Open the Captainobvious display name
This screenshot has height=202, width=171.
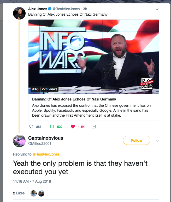pyautogui.click(x=46, y=138)
